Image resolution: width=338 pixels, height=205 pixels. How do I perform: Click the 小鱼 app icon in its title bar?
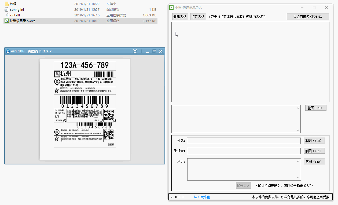172,8
